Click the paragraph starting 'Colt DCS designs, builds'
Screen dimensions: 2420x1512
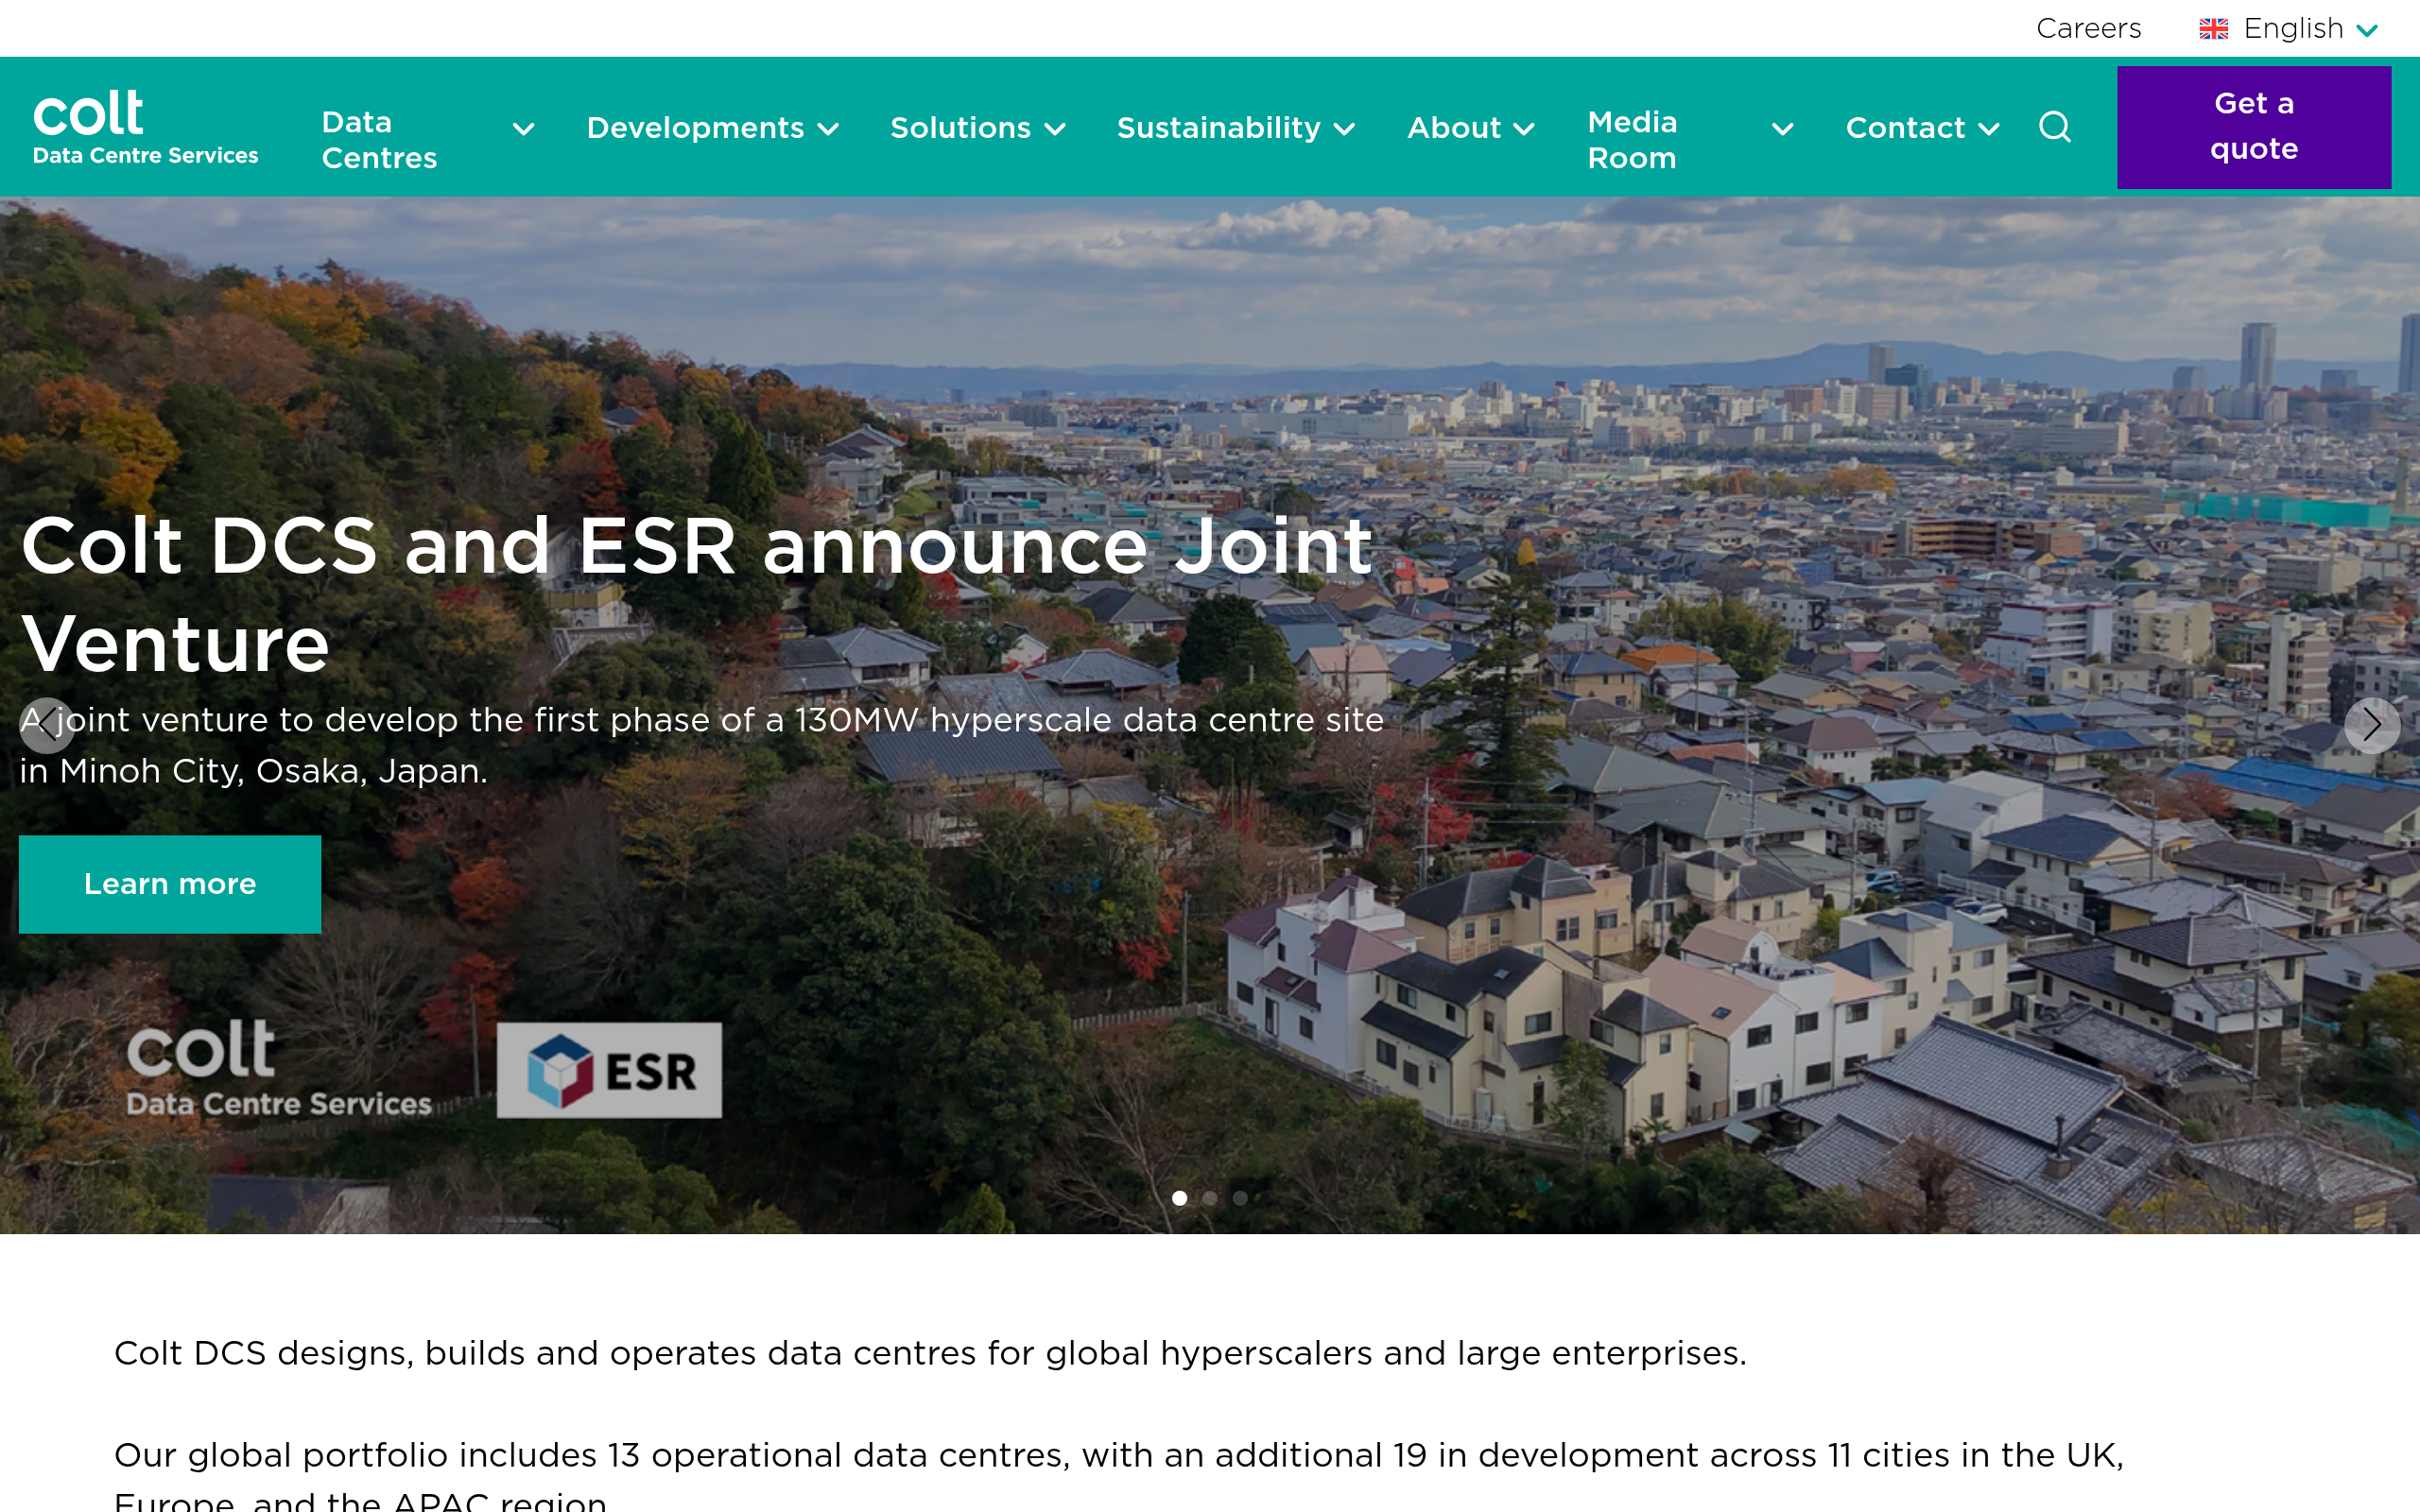(930, 1353)
